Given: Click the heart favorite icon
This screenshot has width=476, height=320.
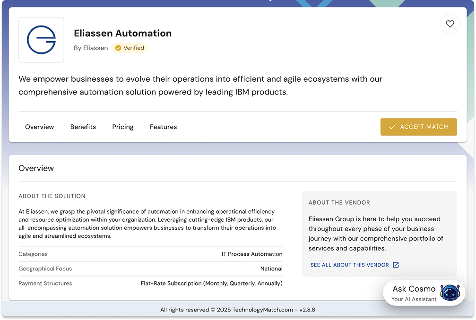Looking at the screenshot, I should click(450, 24).
